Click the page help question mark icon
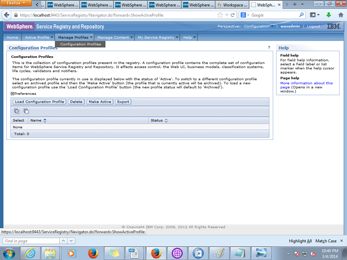This screenshot has height=260, width=347. (269, 47)
